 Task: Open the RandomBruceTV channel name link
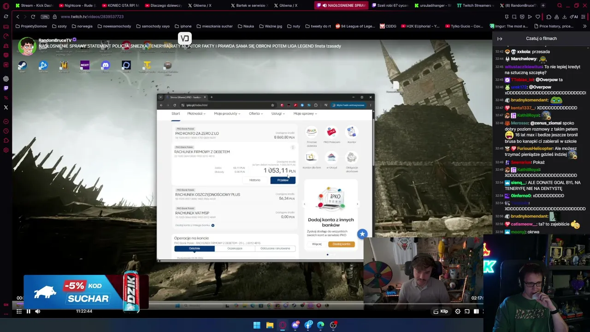click(55, 40)
